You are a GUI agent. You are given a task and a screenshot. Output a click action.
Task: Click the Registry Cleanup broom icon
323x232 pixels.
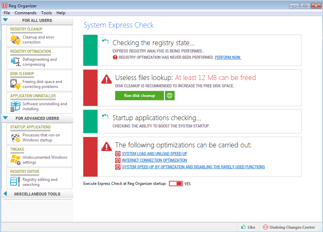click(x=16, y=39)
